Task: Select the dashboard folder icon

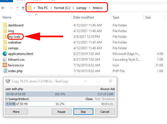Action: pos(5,25)
